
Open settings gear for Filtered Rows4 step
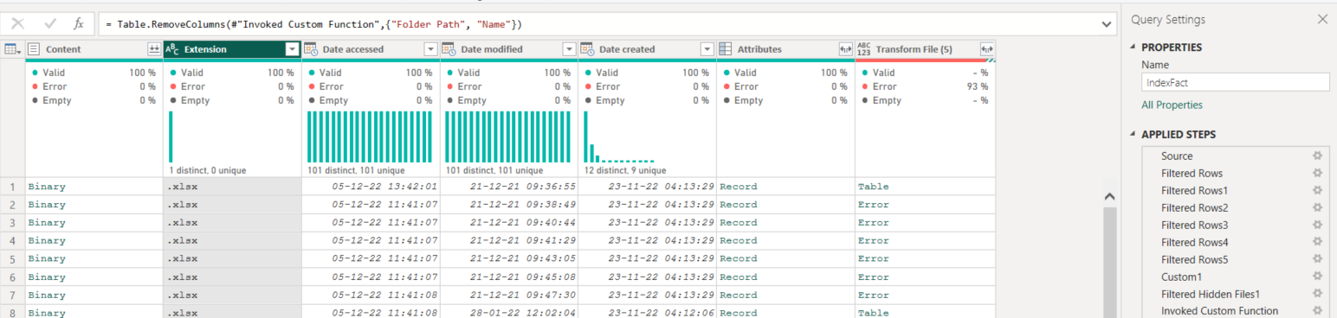(x=1318, y=243)
